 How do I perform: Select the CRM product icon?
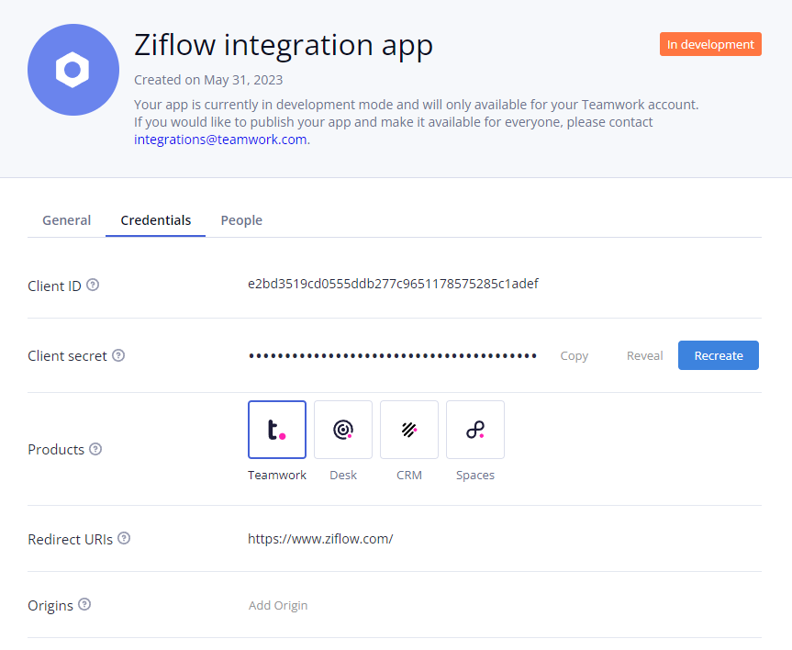409,430
